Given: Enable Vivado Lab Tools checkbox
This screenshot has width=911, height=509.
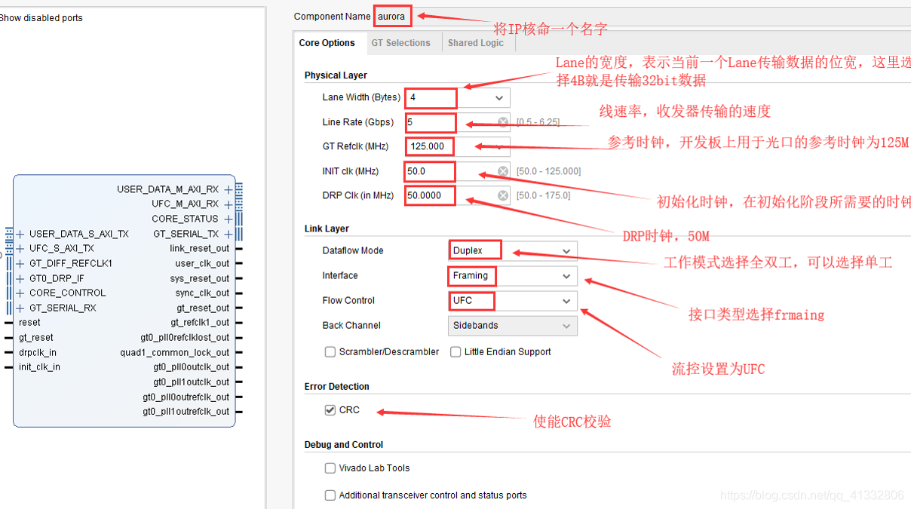Looking at the screenshot, I should (330, 468).
